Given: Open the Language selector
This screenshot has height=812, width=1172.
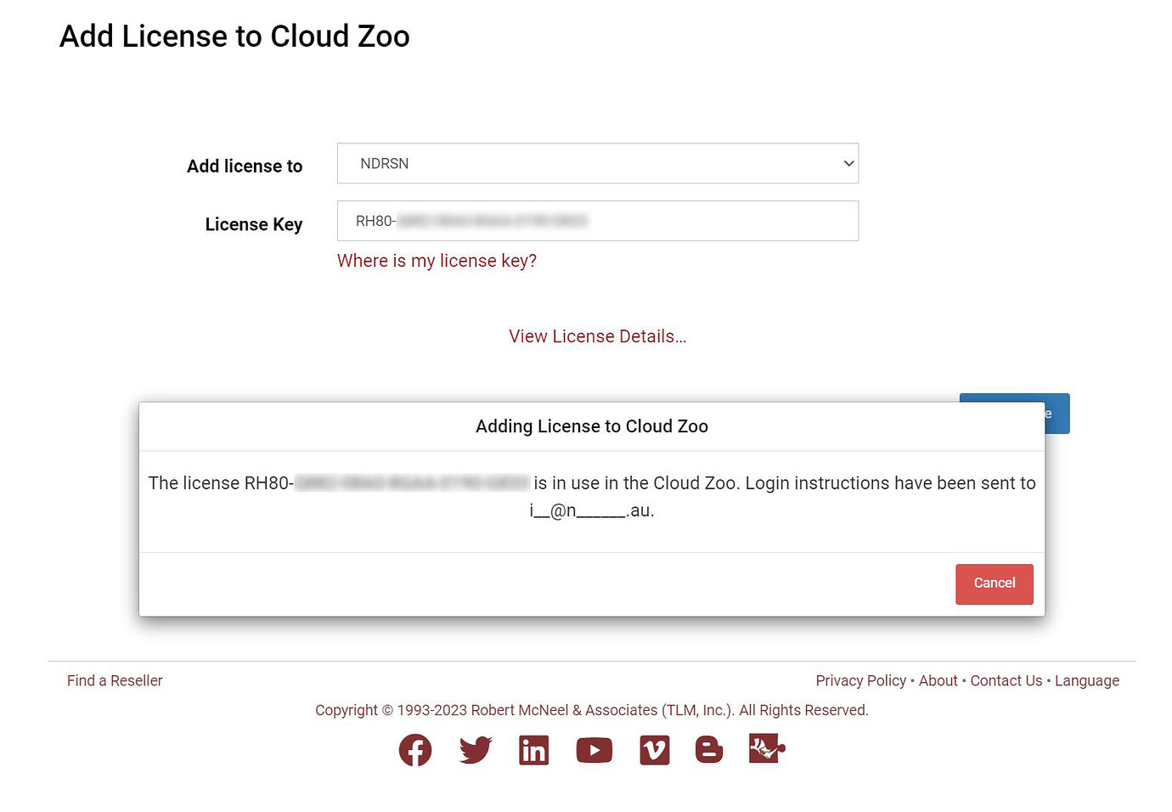Looking at the screenshot, I should click(1087, 680).
